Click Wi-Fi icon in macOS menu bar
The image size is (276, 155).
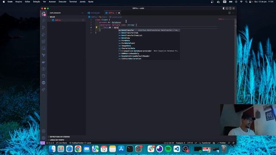241,2
